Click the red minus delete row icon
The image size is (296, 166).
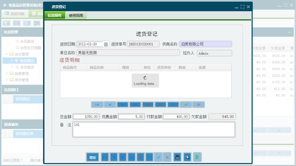point(160,104)
